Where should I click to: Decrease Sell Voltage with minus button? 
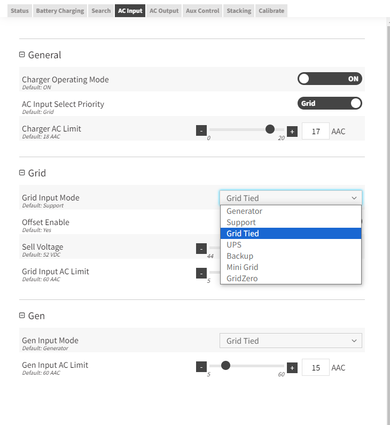coord(201,249)
